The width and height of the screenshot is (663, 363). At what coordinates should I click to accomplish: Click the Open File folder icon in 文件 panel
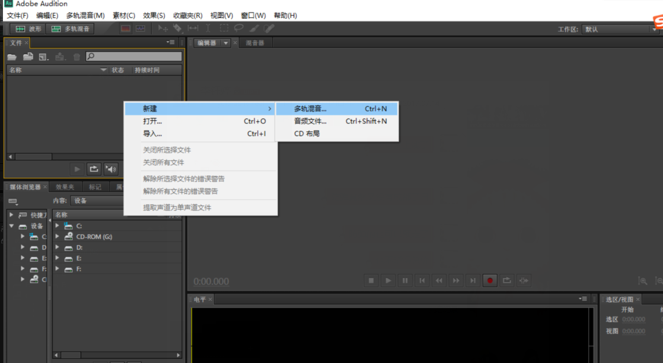click(x=12, y=57)
